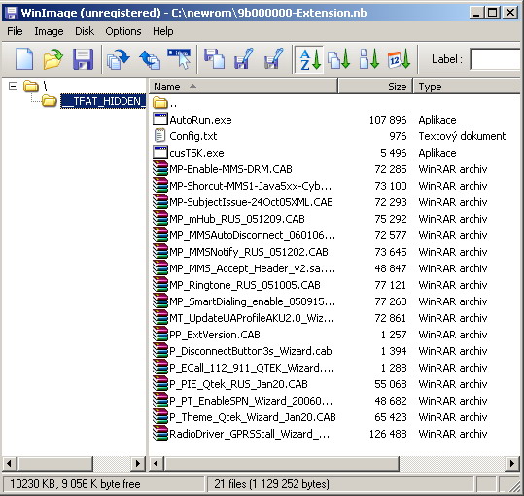Select MT_UpdateUAProfileAKU2.0 file
This screenshot has height=496, width=524.
tap(252, 318)
